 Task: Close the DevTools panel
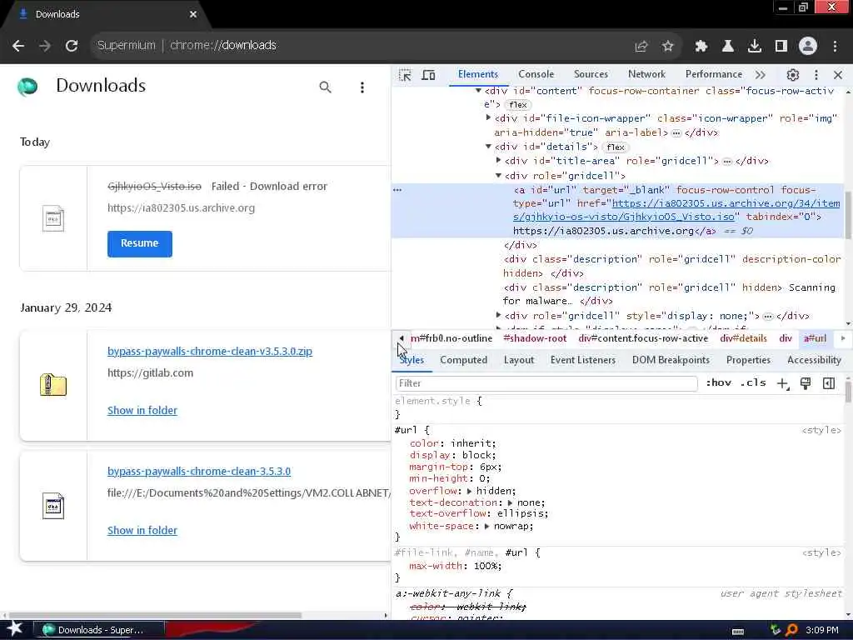pyautogui.click(x=838, y=75)
